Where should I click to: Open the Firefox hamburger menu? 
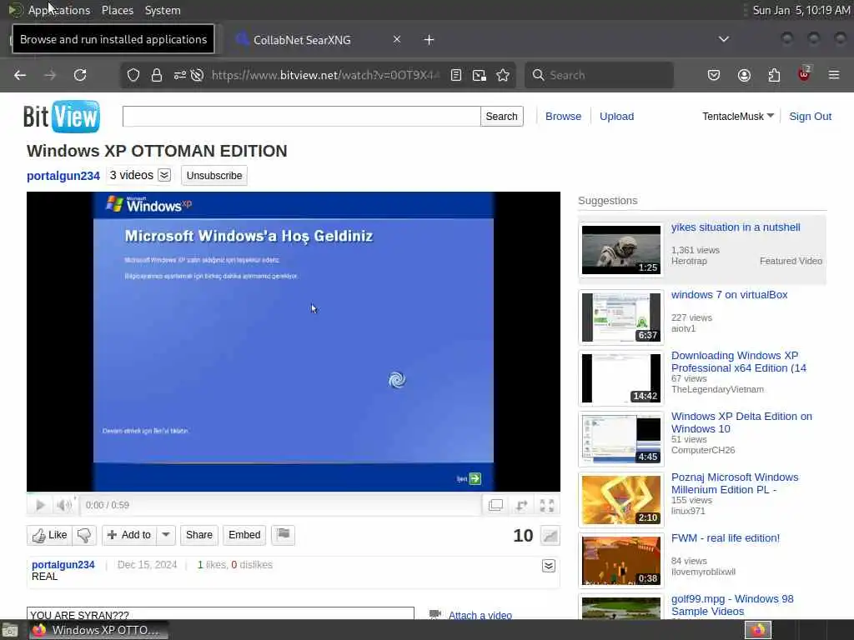coord(834,75)
